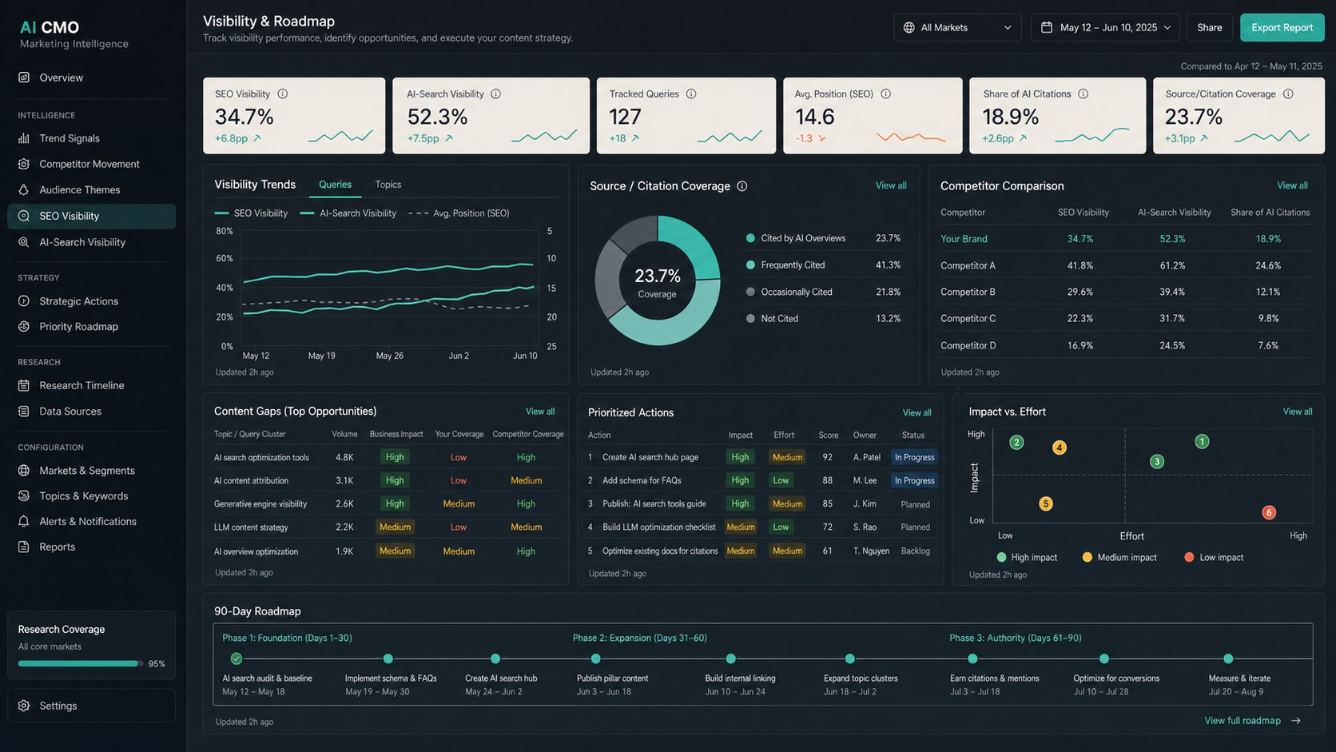Click the Backlog status for Optimize existing docs
This screenshot has width=1336, height=752.
916,551
